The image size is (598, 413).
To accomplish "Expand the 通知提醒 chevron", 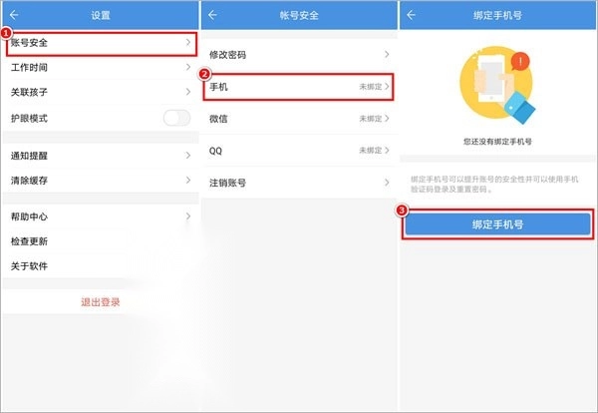I will coord(187,157).
